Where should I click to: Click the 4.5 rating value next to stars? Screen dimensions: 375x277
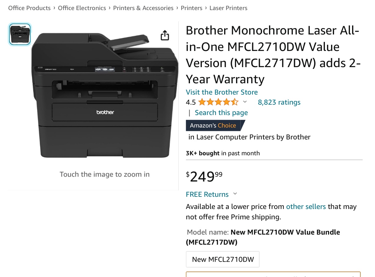tap(190, 102)
